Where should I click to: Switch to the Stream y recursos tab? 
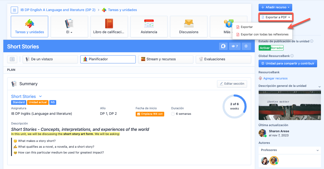165,59
